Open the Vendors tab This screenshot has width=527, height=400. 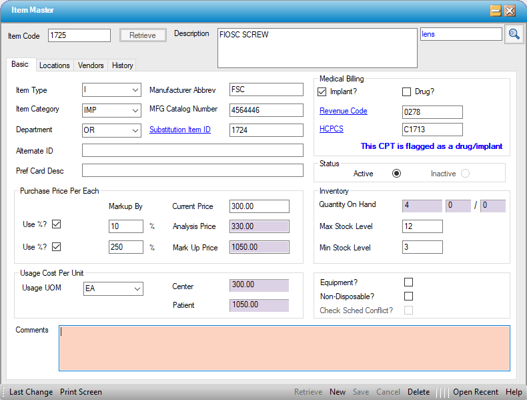[91, 65]
